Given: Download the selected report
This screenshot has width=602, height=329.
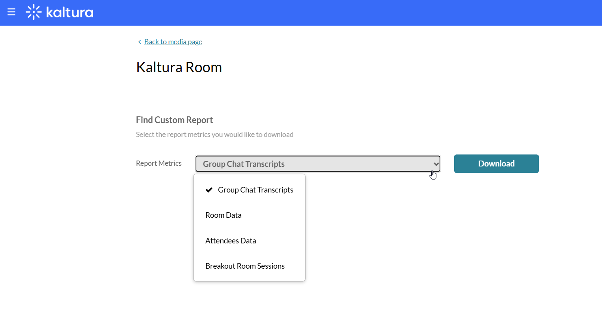Looking at the screenshot, I should tap(496, 164).
